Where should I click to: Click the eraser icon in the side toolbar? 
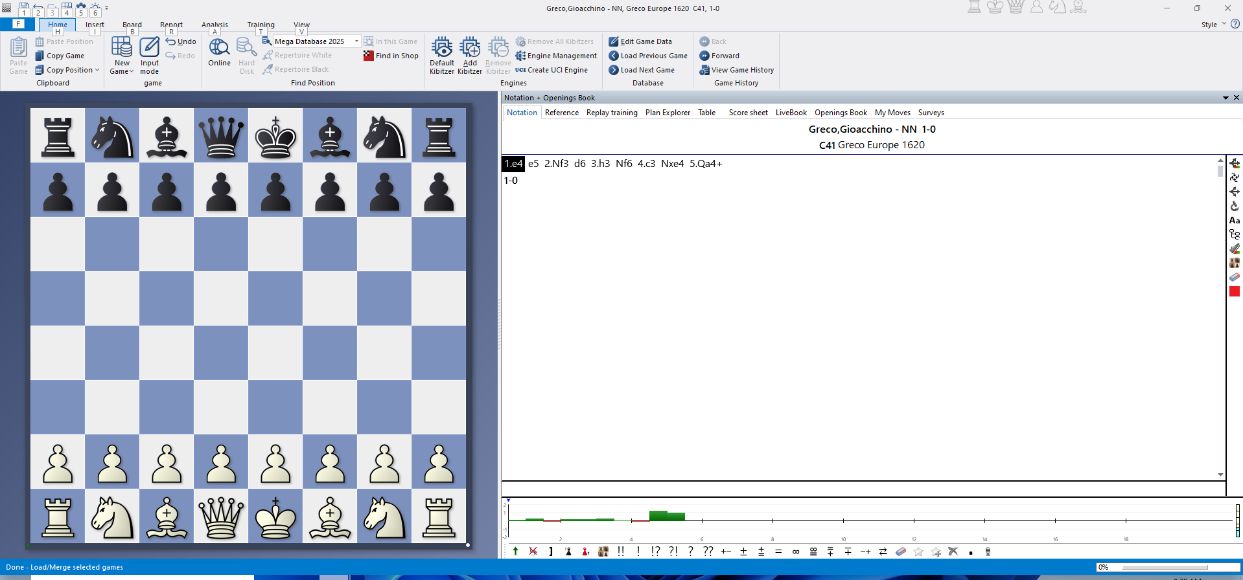[1235, 277]
